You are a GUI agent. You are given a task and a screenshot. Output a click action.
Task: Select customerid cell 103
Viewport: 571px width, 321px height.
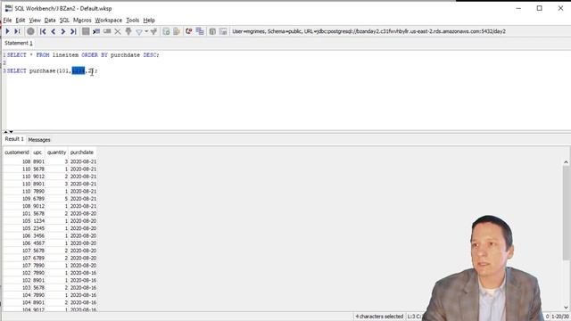[17, 288]
